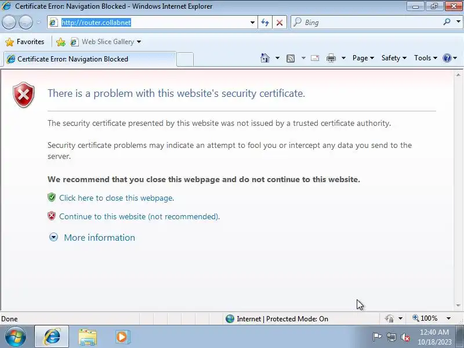Click the search magnifier button
Screen dimensions: 464x348
pyautogui.click(x=447, y=21)
